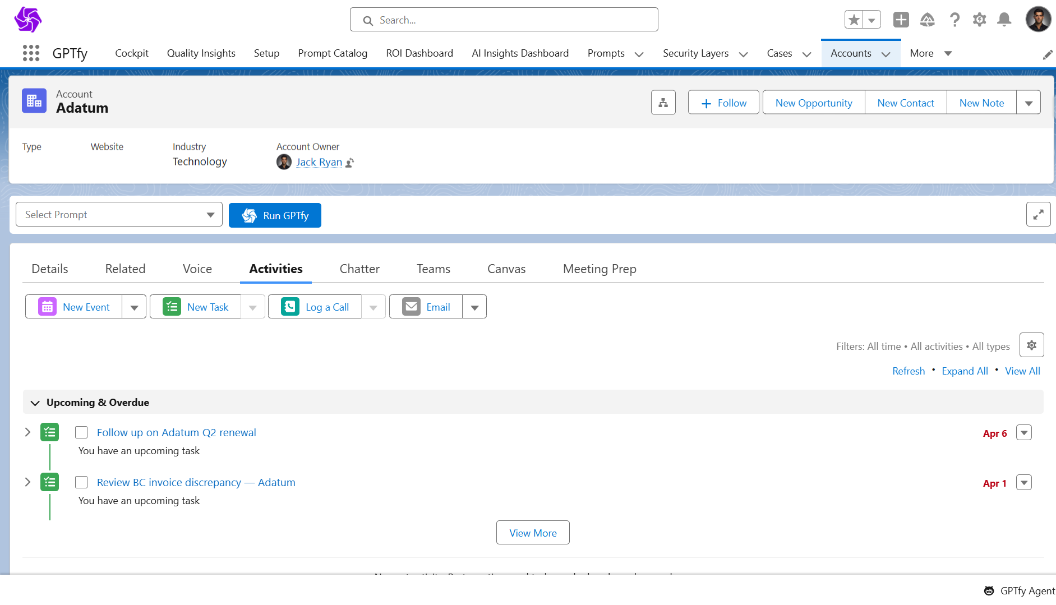The height and width of the screenshot is (605, 1056).
Task: Click the Favorites star icon
Action: 854,20
